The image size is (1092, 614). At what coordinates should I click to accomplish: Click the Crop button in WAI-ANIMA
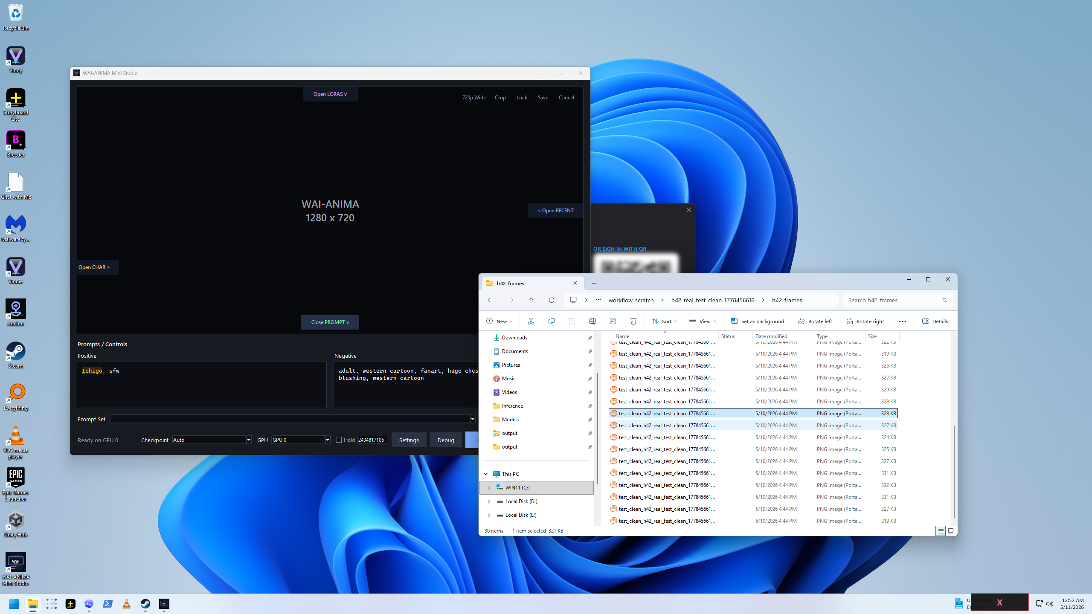(x=500, y=98)
